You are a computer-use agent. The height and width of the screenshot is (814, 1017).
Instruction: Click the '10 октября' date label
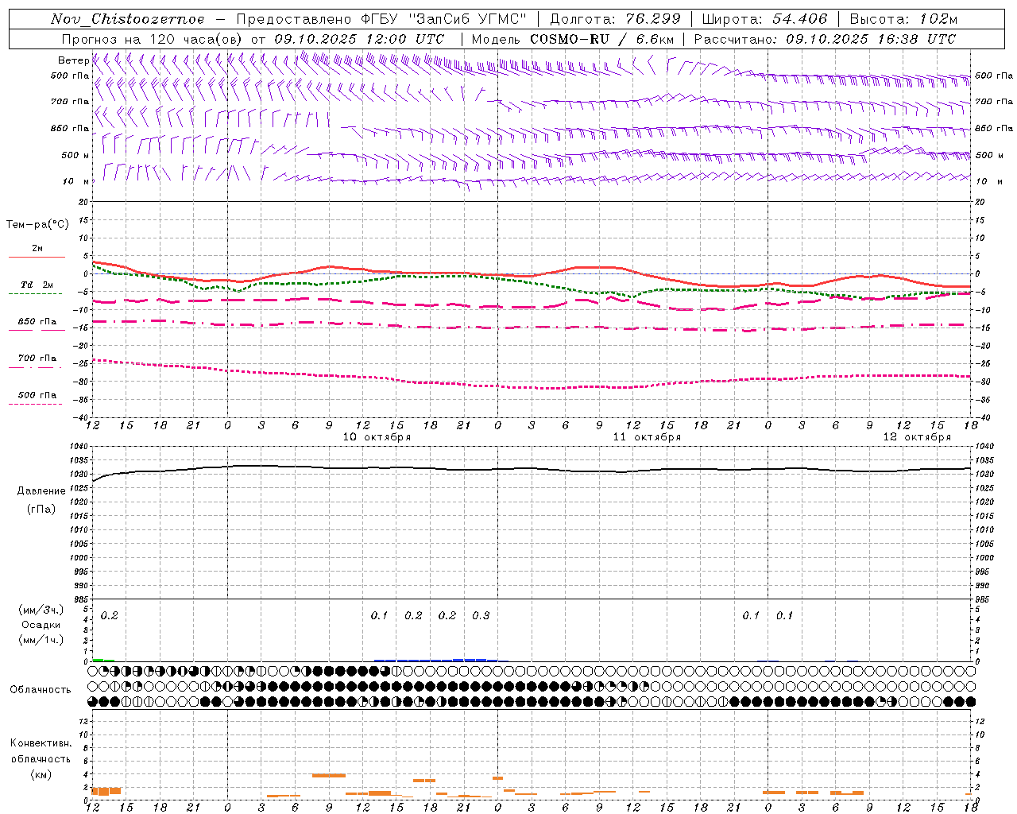(x=377, y=437)
